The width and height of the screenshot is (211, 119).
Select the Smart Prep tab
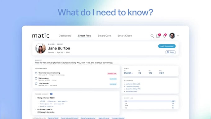(x=84, y=36)
